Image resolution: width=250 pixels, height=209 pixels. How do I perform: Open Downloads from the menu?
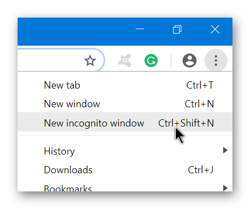pyautogui.click(x=125, y=170)
